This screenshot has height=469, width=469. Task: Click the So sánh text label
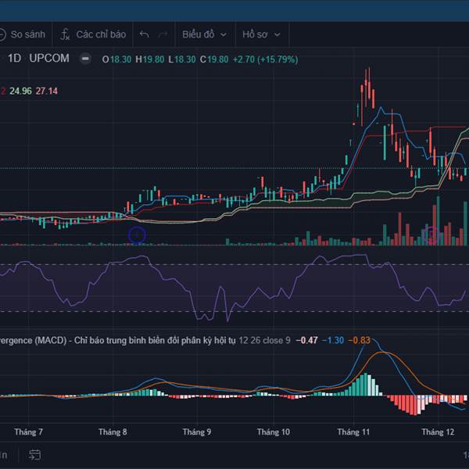(x=29, y=34)
